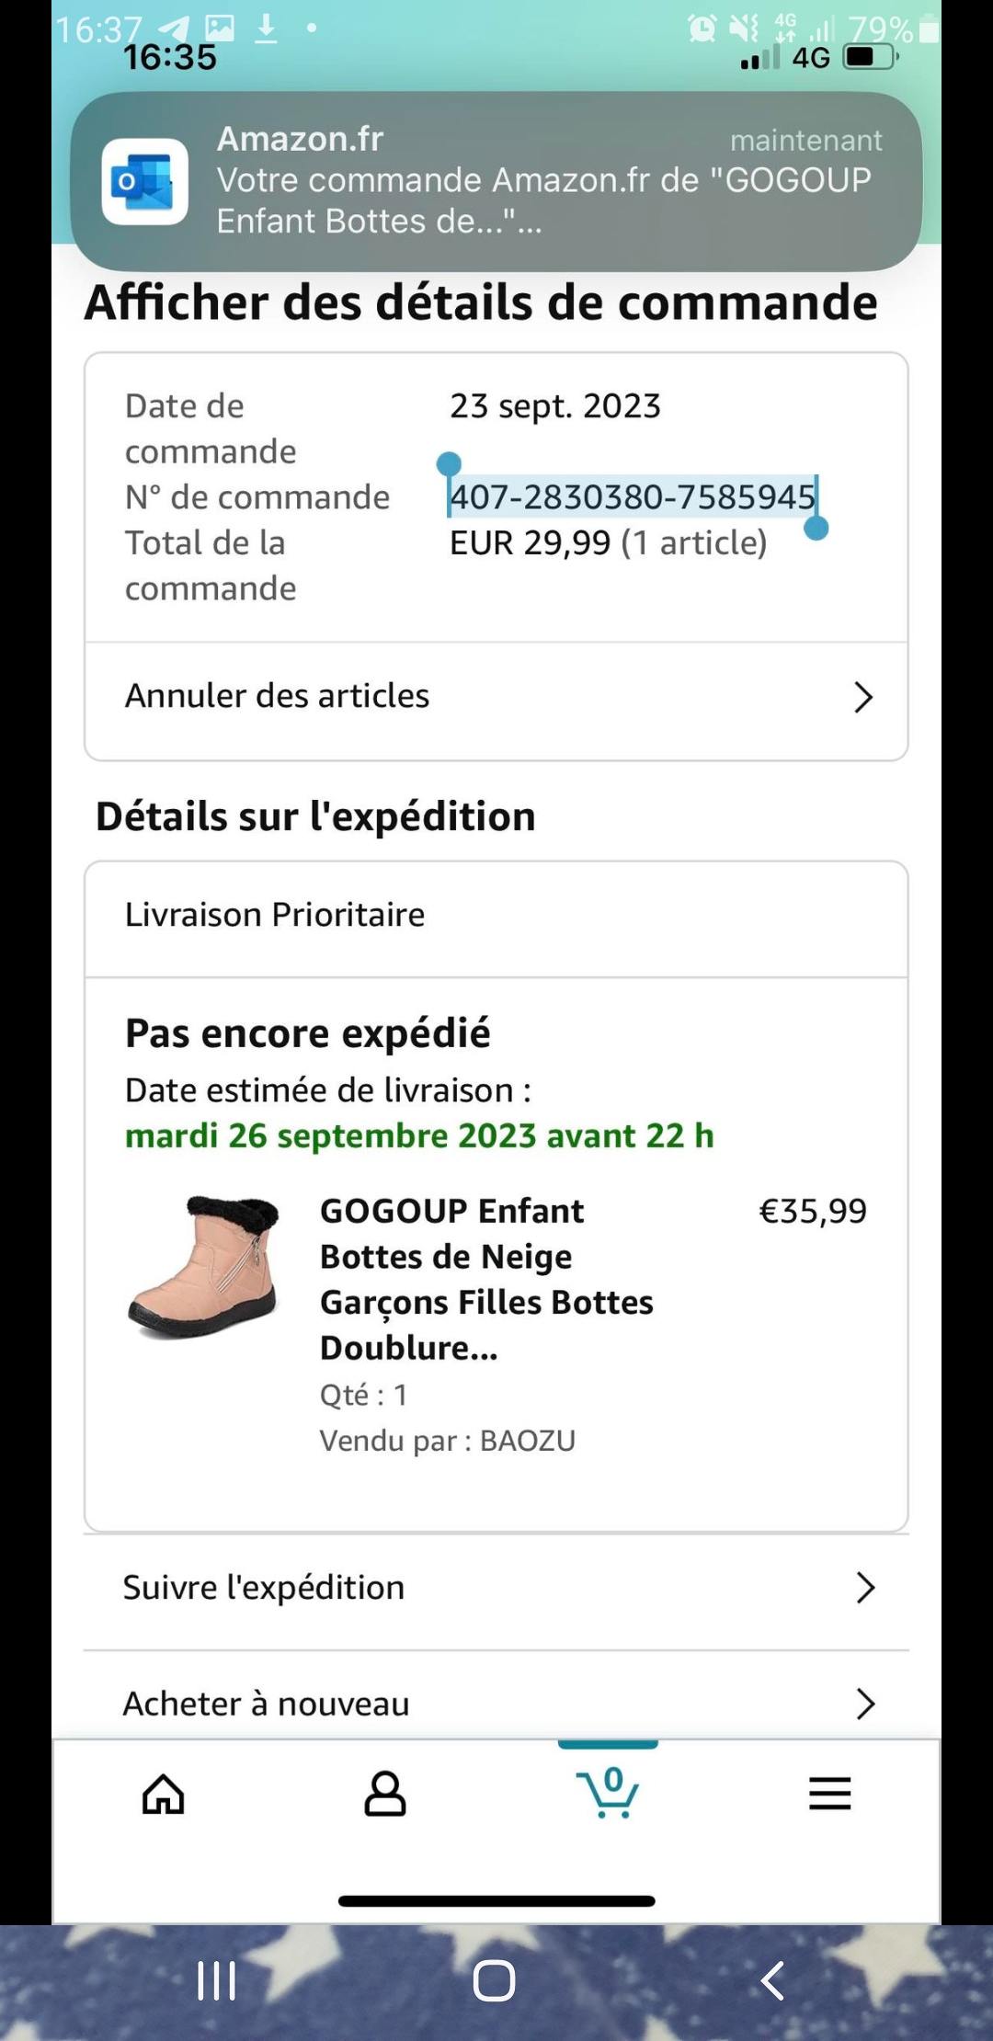The height and width of the screenshot is (2041, 993).
Task: Tap the Outlook icon in the notification
Action: click(145, 181)
